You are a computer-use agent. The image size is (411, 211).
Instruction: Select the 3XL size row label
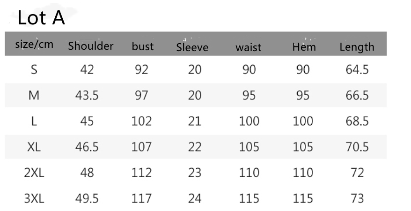34,198
